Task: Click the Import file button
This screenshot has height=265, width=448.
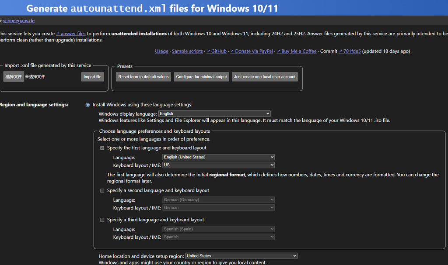Action: (92, 77)
